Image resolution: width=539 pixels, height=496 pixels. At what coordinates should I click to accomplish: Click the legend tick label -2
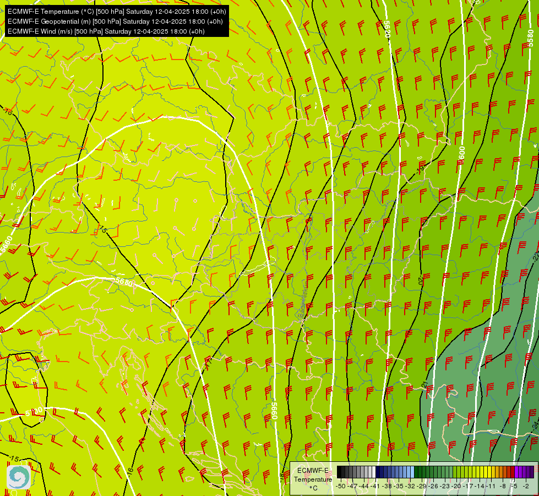pos(526,486)
